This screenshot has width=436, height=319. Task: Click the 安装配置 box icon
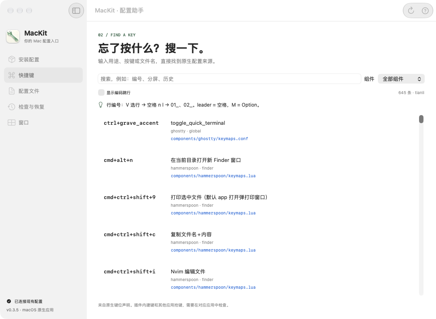click(x=11, y=59)
